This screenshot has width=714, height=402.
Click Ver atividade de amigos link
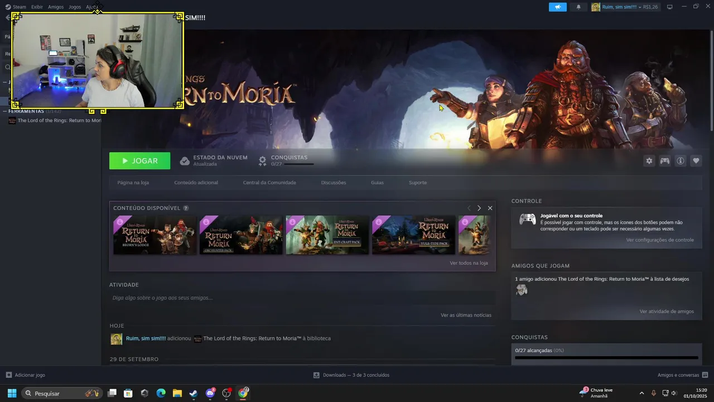click(x=667, y=312)
